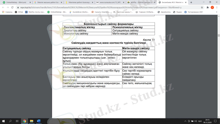Reload the current page
This screenshot has width=220, height=124.
coord(12,7)
